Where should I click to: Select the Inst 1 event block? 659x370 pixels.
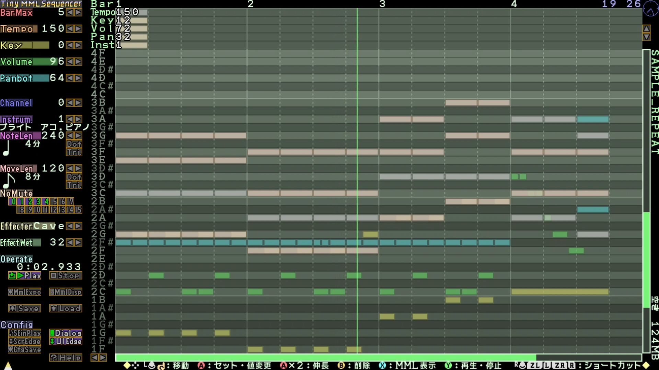(x=132, y=45)
